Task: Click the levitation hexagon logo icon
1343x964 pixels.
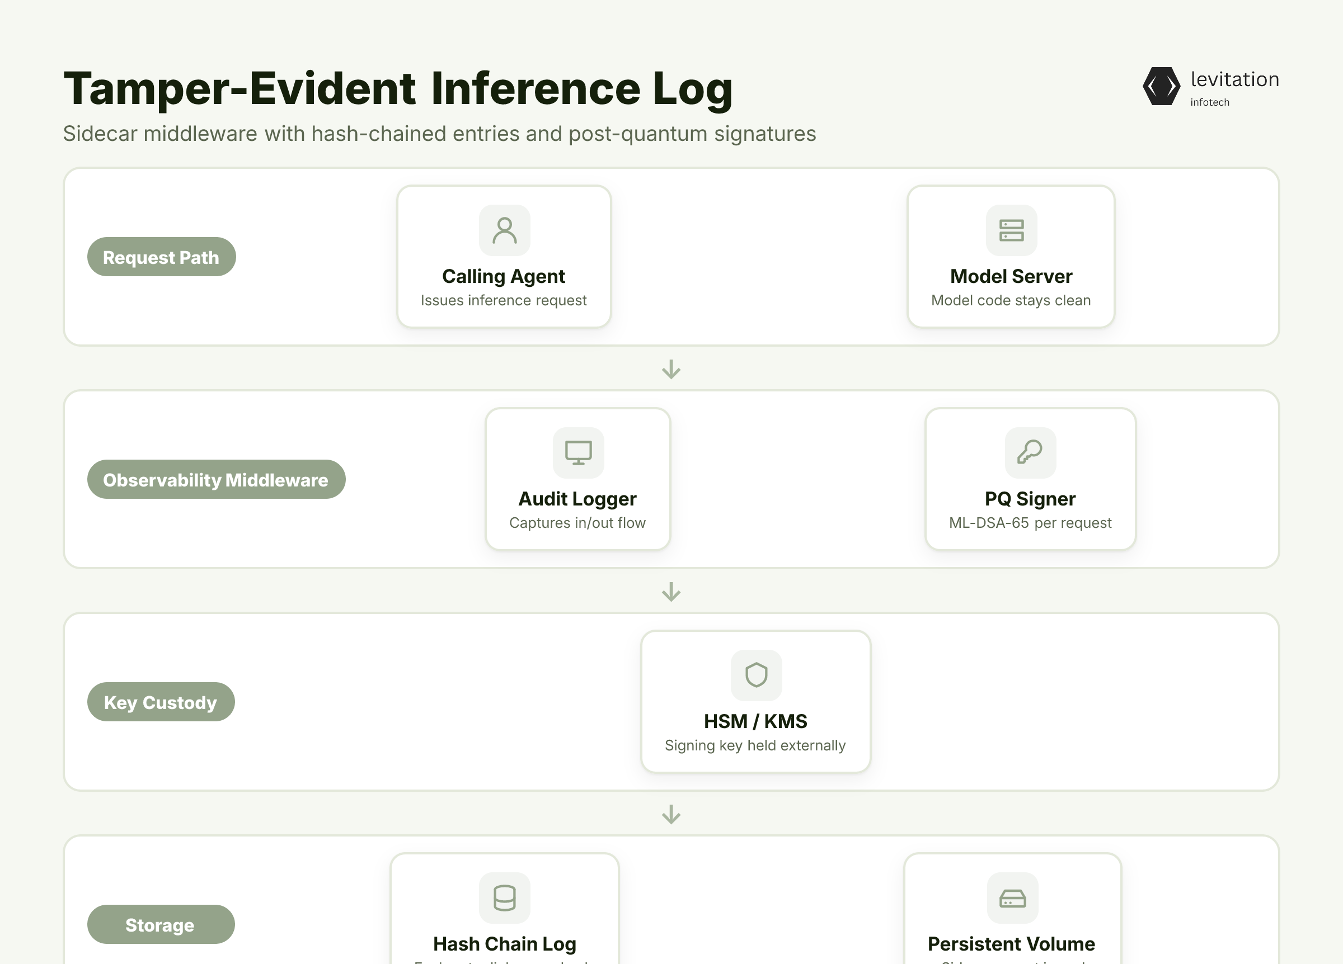Action: tap(1161, 87)
